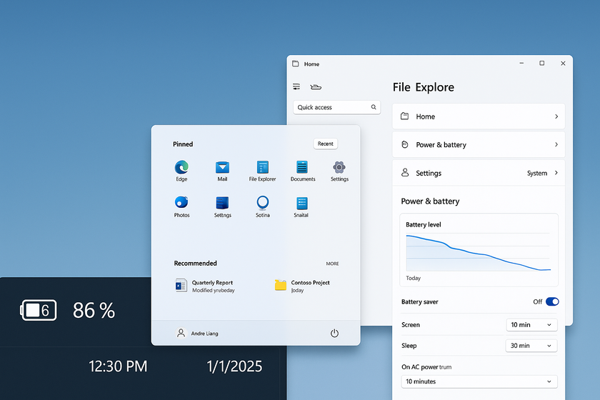Open the Photos app icon
The width and height of the screenshot is (600, 400).
(x=181, y=203)
